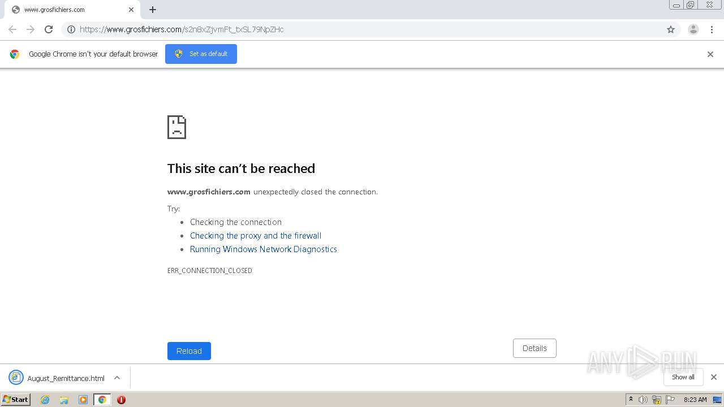
Task: Select ERR_CONNECTION_CLOSED error code text
Action: [x=210, y=271]
